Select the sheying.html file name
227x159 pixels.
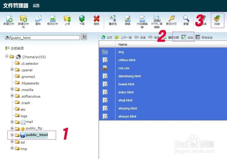point(128,108)
